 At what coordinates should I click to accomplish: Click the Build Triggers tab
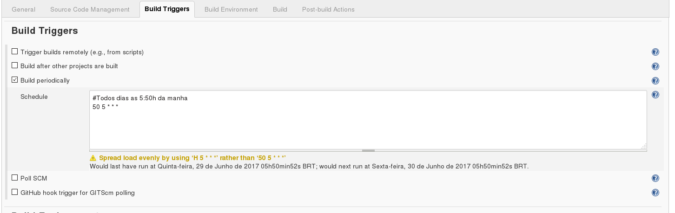[x=167, y=9]
